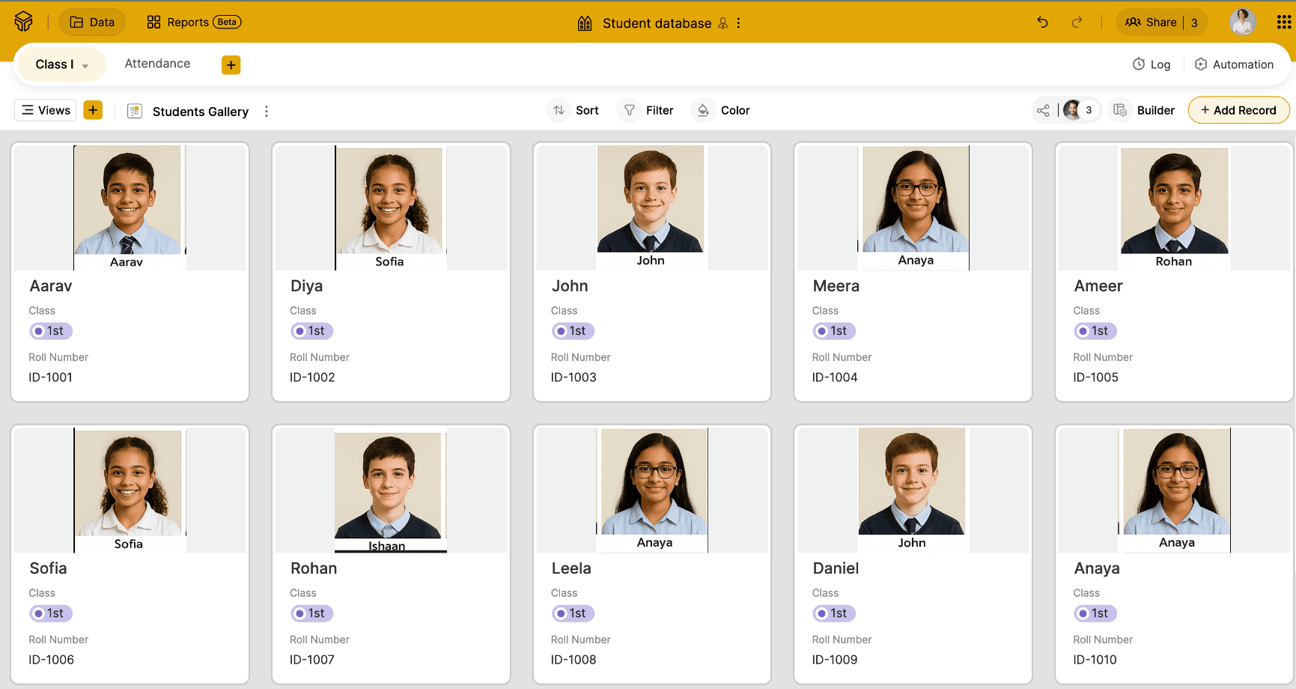Toggle the Views sidebar
This screenshot has height=689, width=1296.
tap(46, 110)
